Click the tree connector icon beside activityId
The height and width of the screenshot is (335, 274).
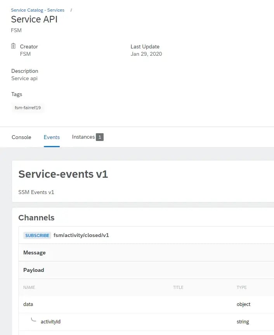click(x=34, y=320)
